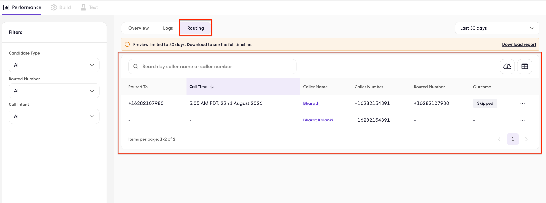
Task: Click the warning info icon in banner
Action: [127, 44]
